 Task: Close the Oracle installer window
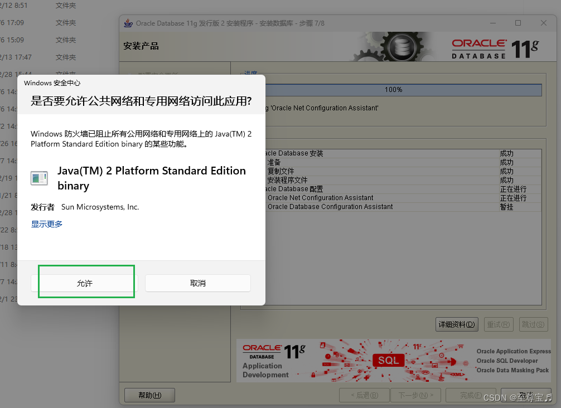pyautogui.click(x=544, y=23)
